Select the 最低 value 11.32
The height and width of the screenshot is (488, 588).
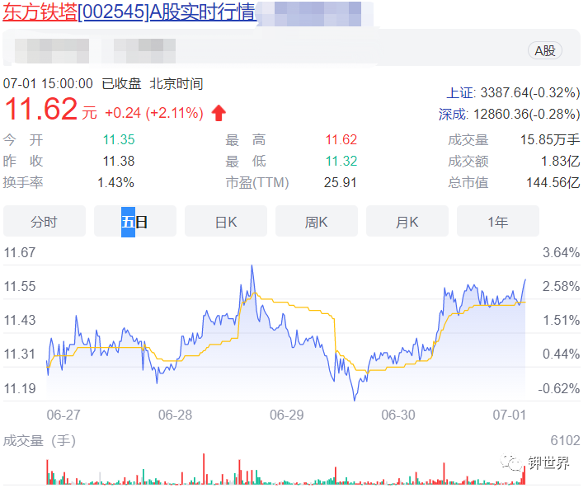(x=341, y=162)
